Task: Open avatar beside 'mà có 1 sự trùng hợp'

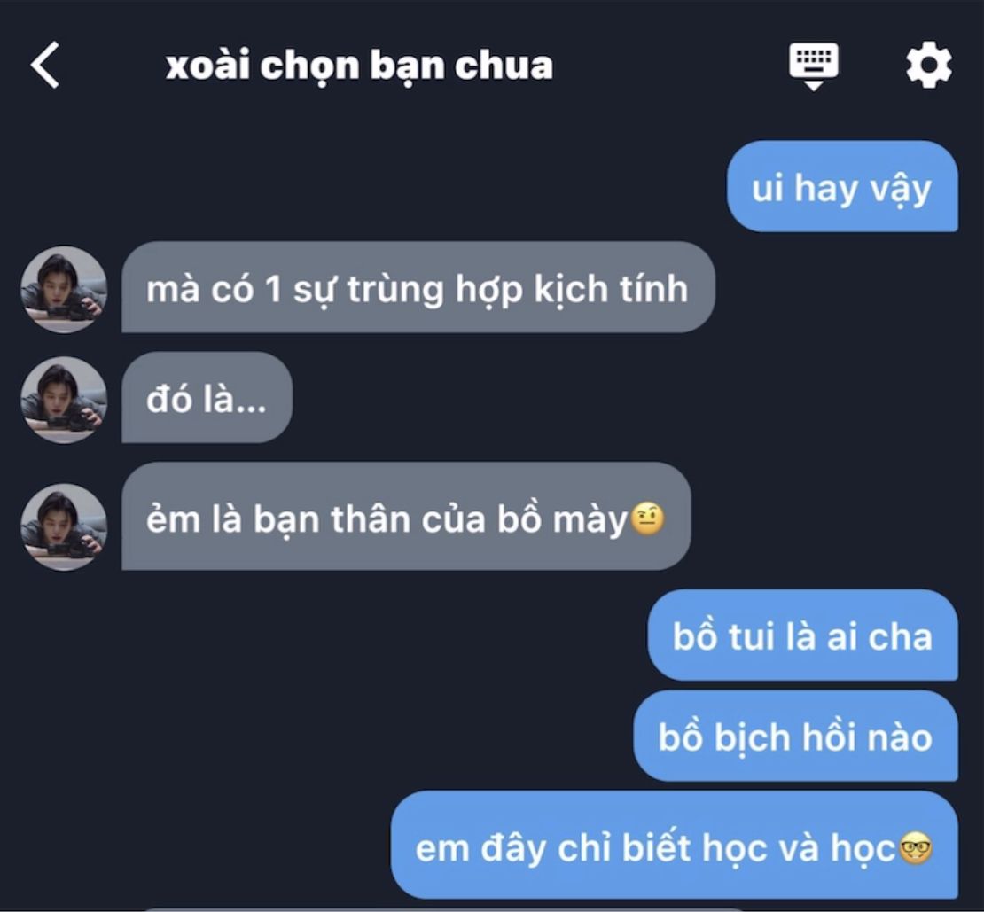Action: 64,289
